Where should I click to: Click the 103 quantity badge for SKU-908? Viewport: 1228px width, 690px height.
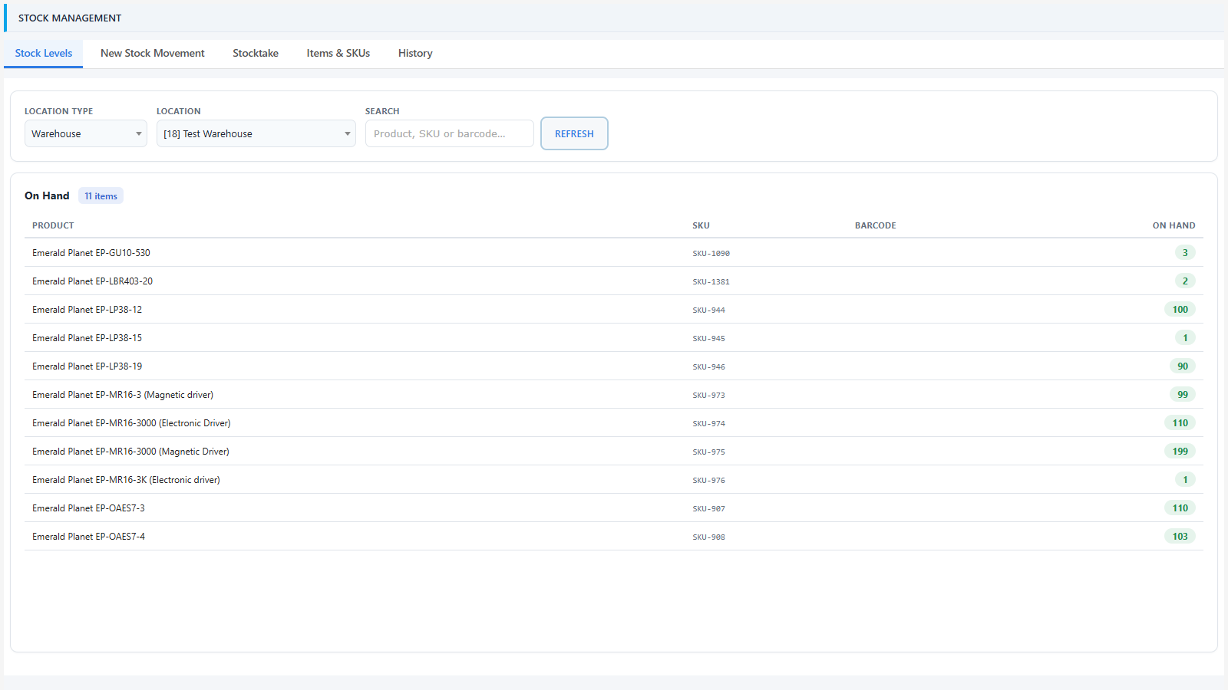pos(1180,537)
